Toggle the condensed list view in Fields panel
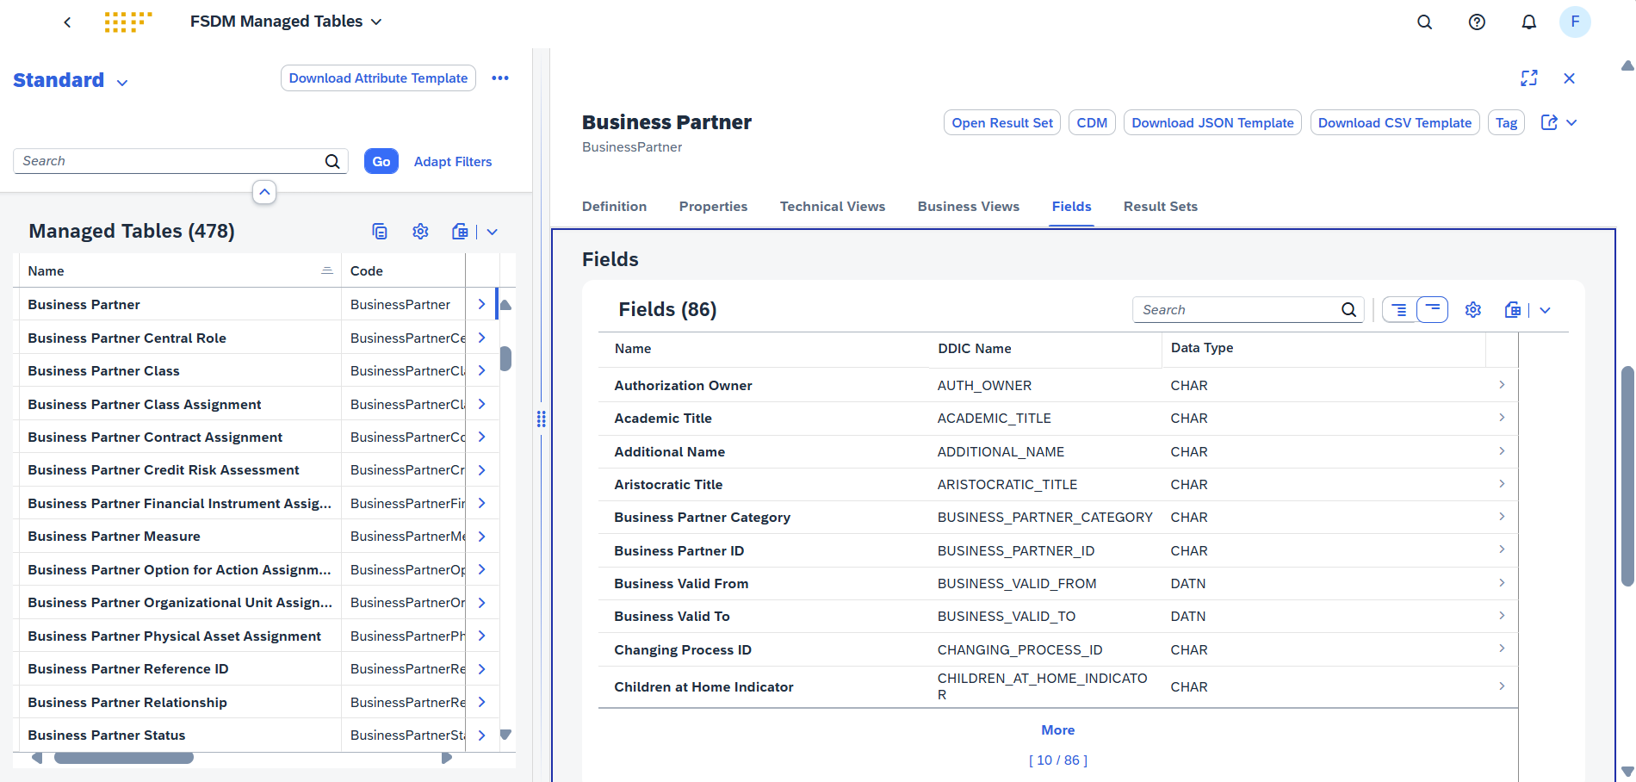This screenshot has height=782, width=1636. (1432, 309)
